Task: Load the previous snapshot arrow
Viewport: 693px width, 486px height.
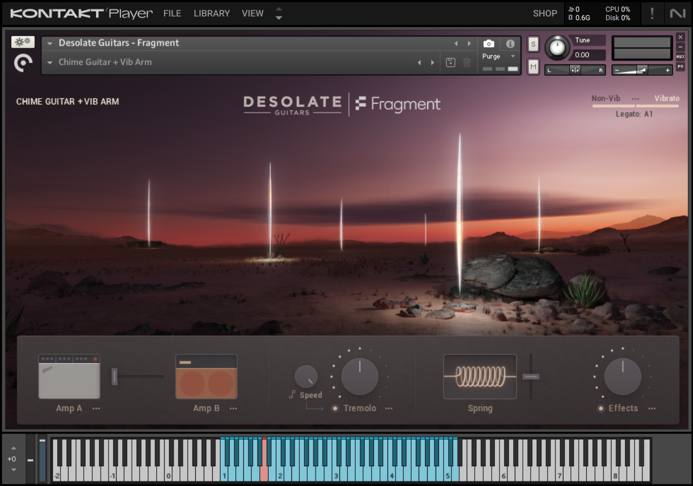Action: click(x=419, y=63)
